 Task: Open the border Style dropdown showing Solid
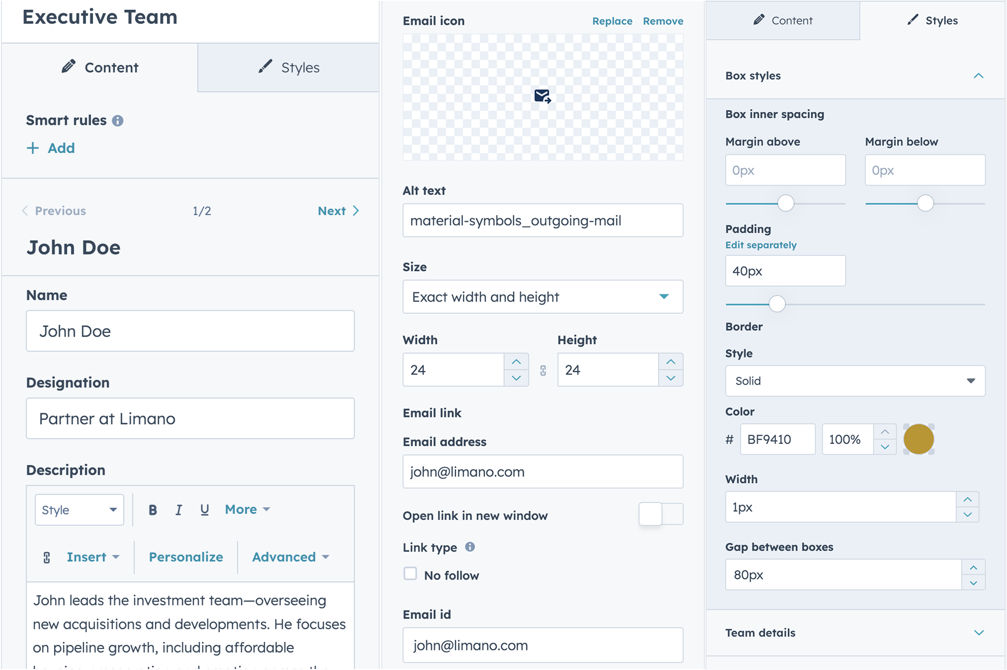855,381
